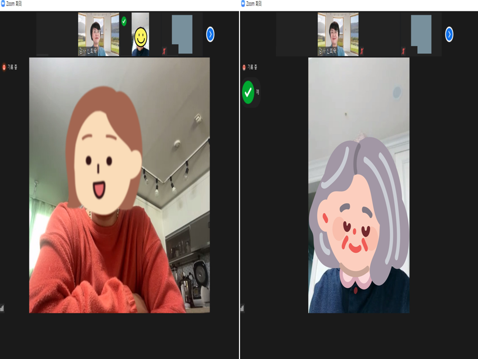This screenshot has height=359, width=478.
Task: Click the Zoom logo in the right window title bar
Action: point(243,3)
